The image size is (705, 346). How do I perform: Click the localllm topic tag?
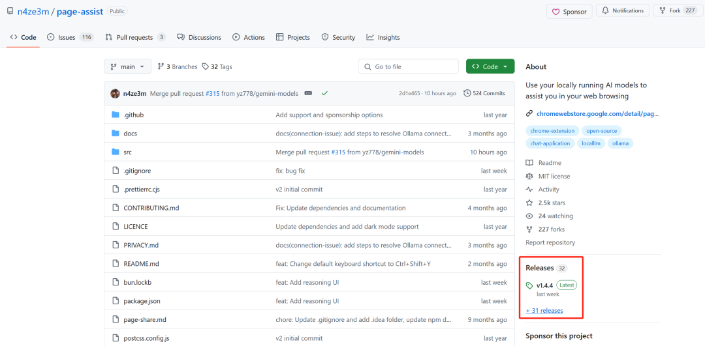(x=591, y=143)
